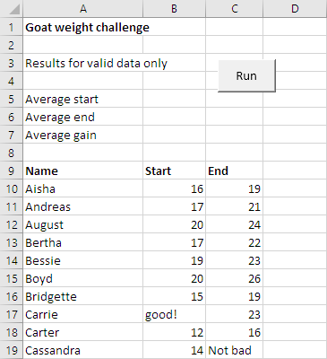Select column C header
The height and width of the screenshot is (359, 327).
click(235, 9)
